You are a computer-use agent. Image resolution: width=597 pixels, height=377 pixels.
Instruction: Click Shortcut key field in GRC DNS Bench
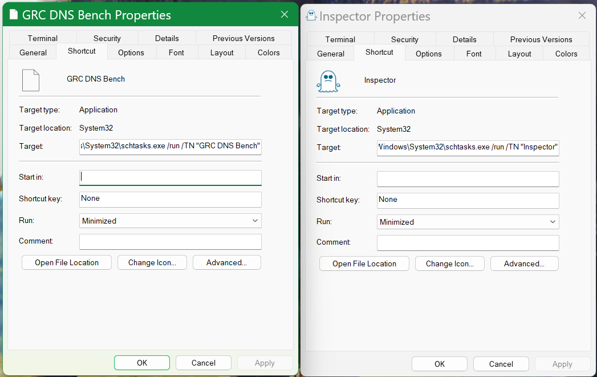[170, 199]
